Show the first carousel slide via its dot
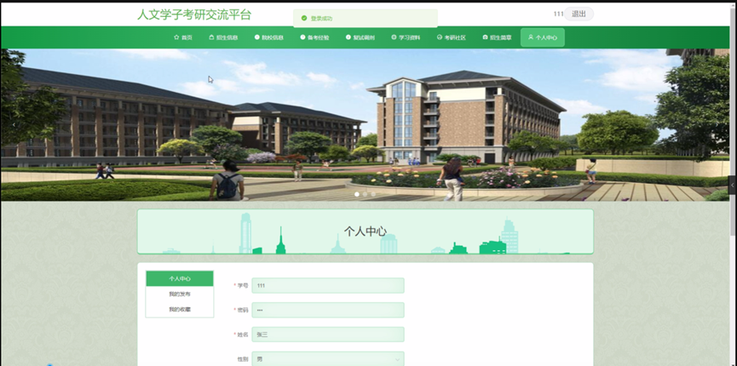The image size is (737, 366). tap(357, 194)
